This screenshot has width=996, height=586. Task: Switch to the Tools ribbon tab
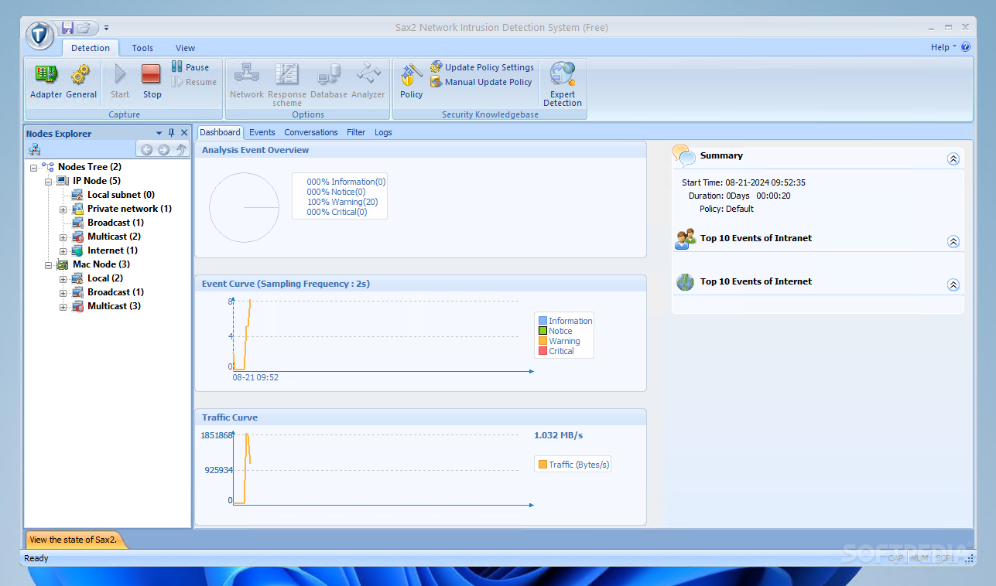point(142,48)
